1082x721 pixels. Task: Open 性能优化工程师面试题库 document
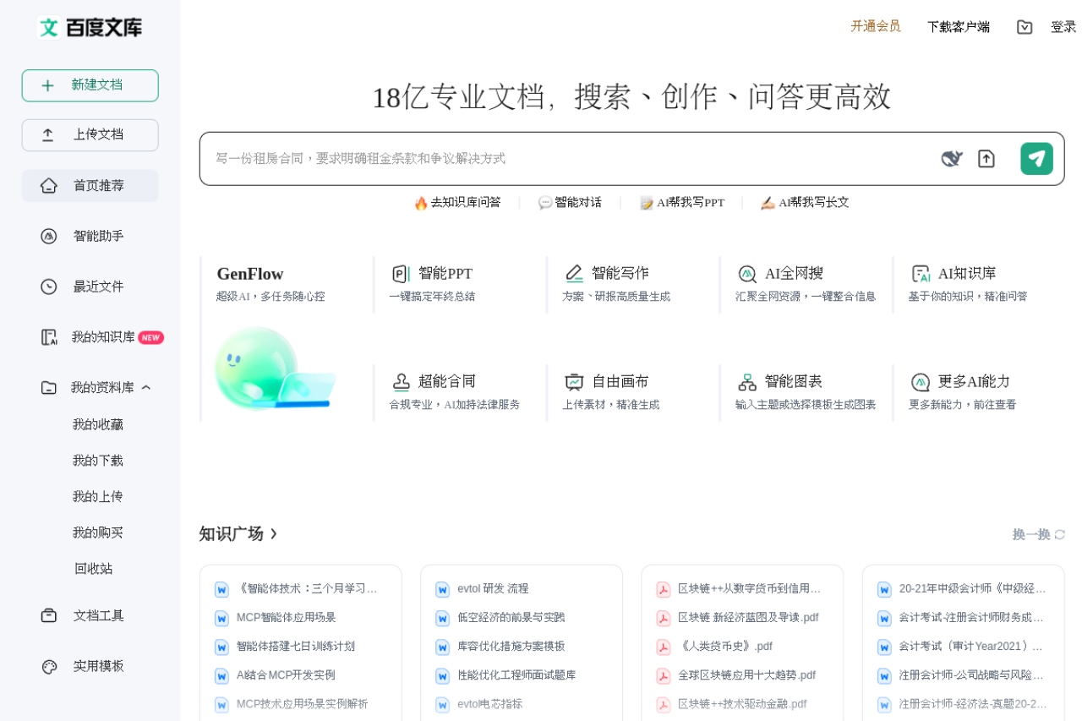[x=516, y=675]
